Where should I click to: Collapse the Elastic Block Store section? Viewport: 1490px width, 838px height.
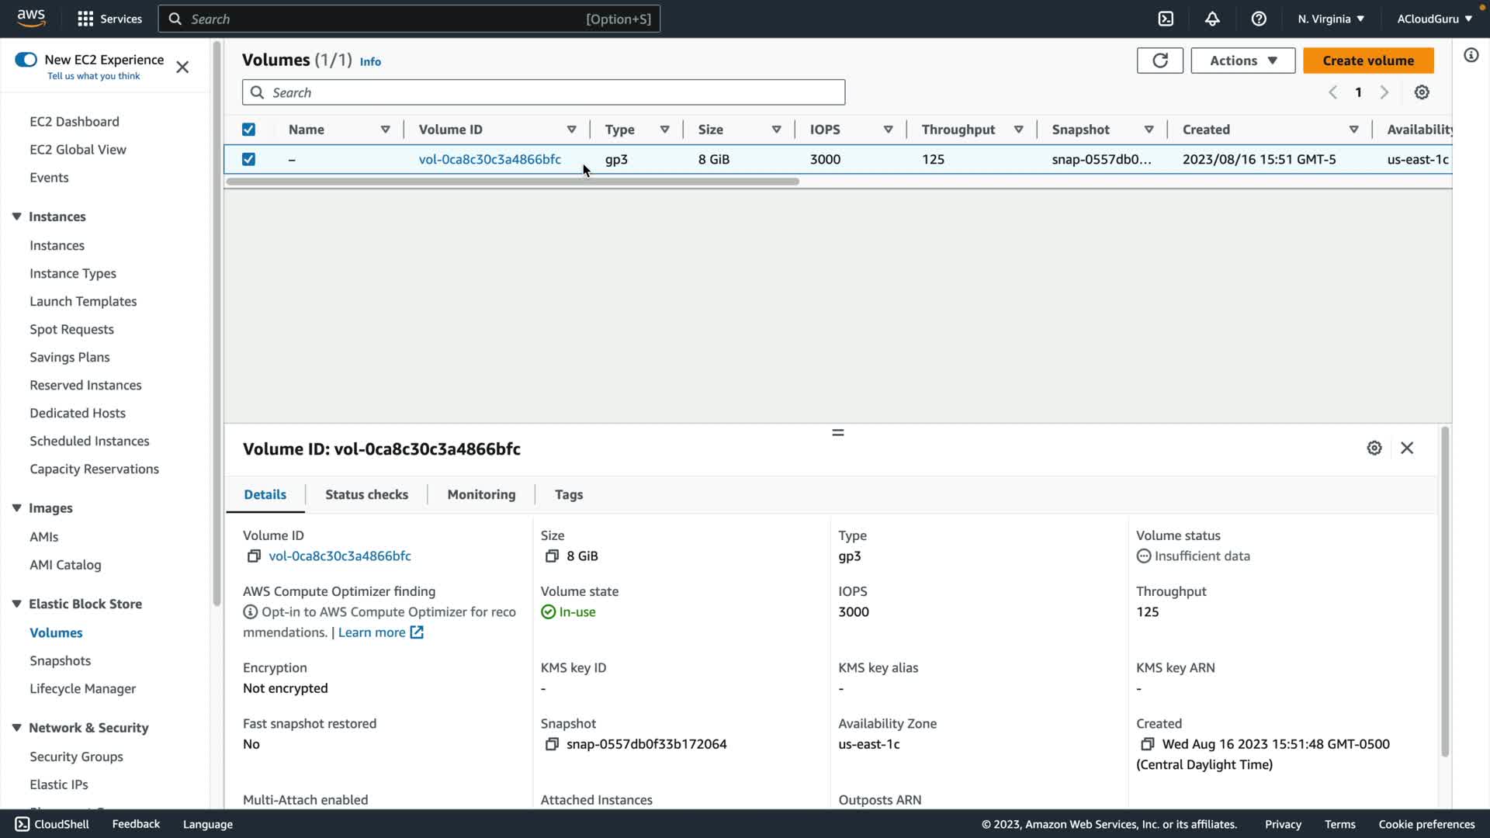(x=16, y=604)
